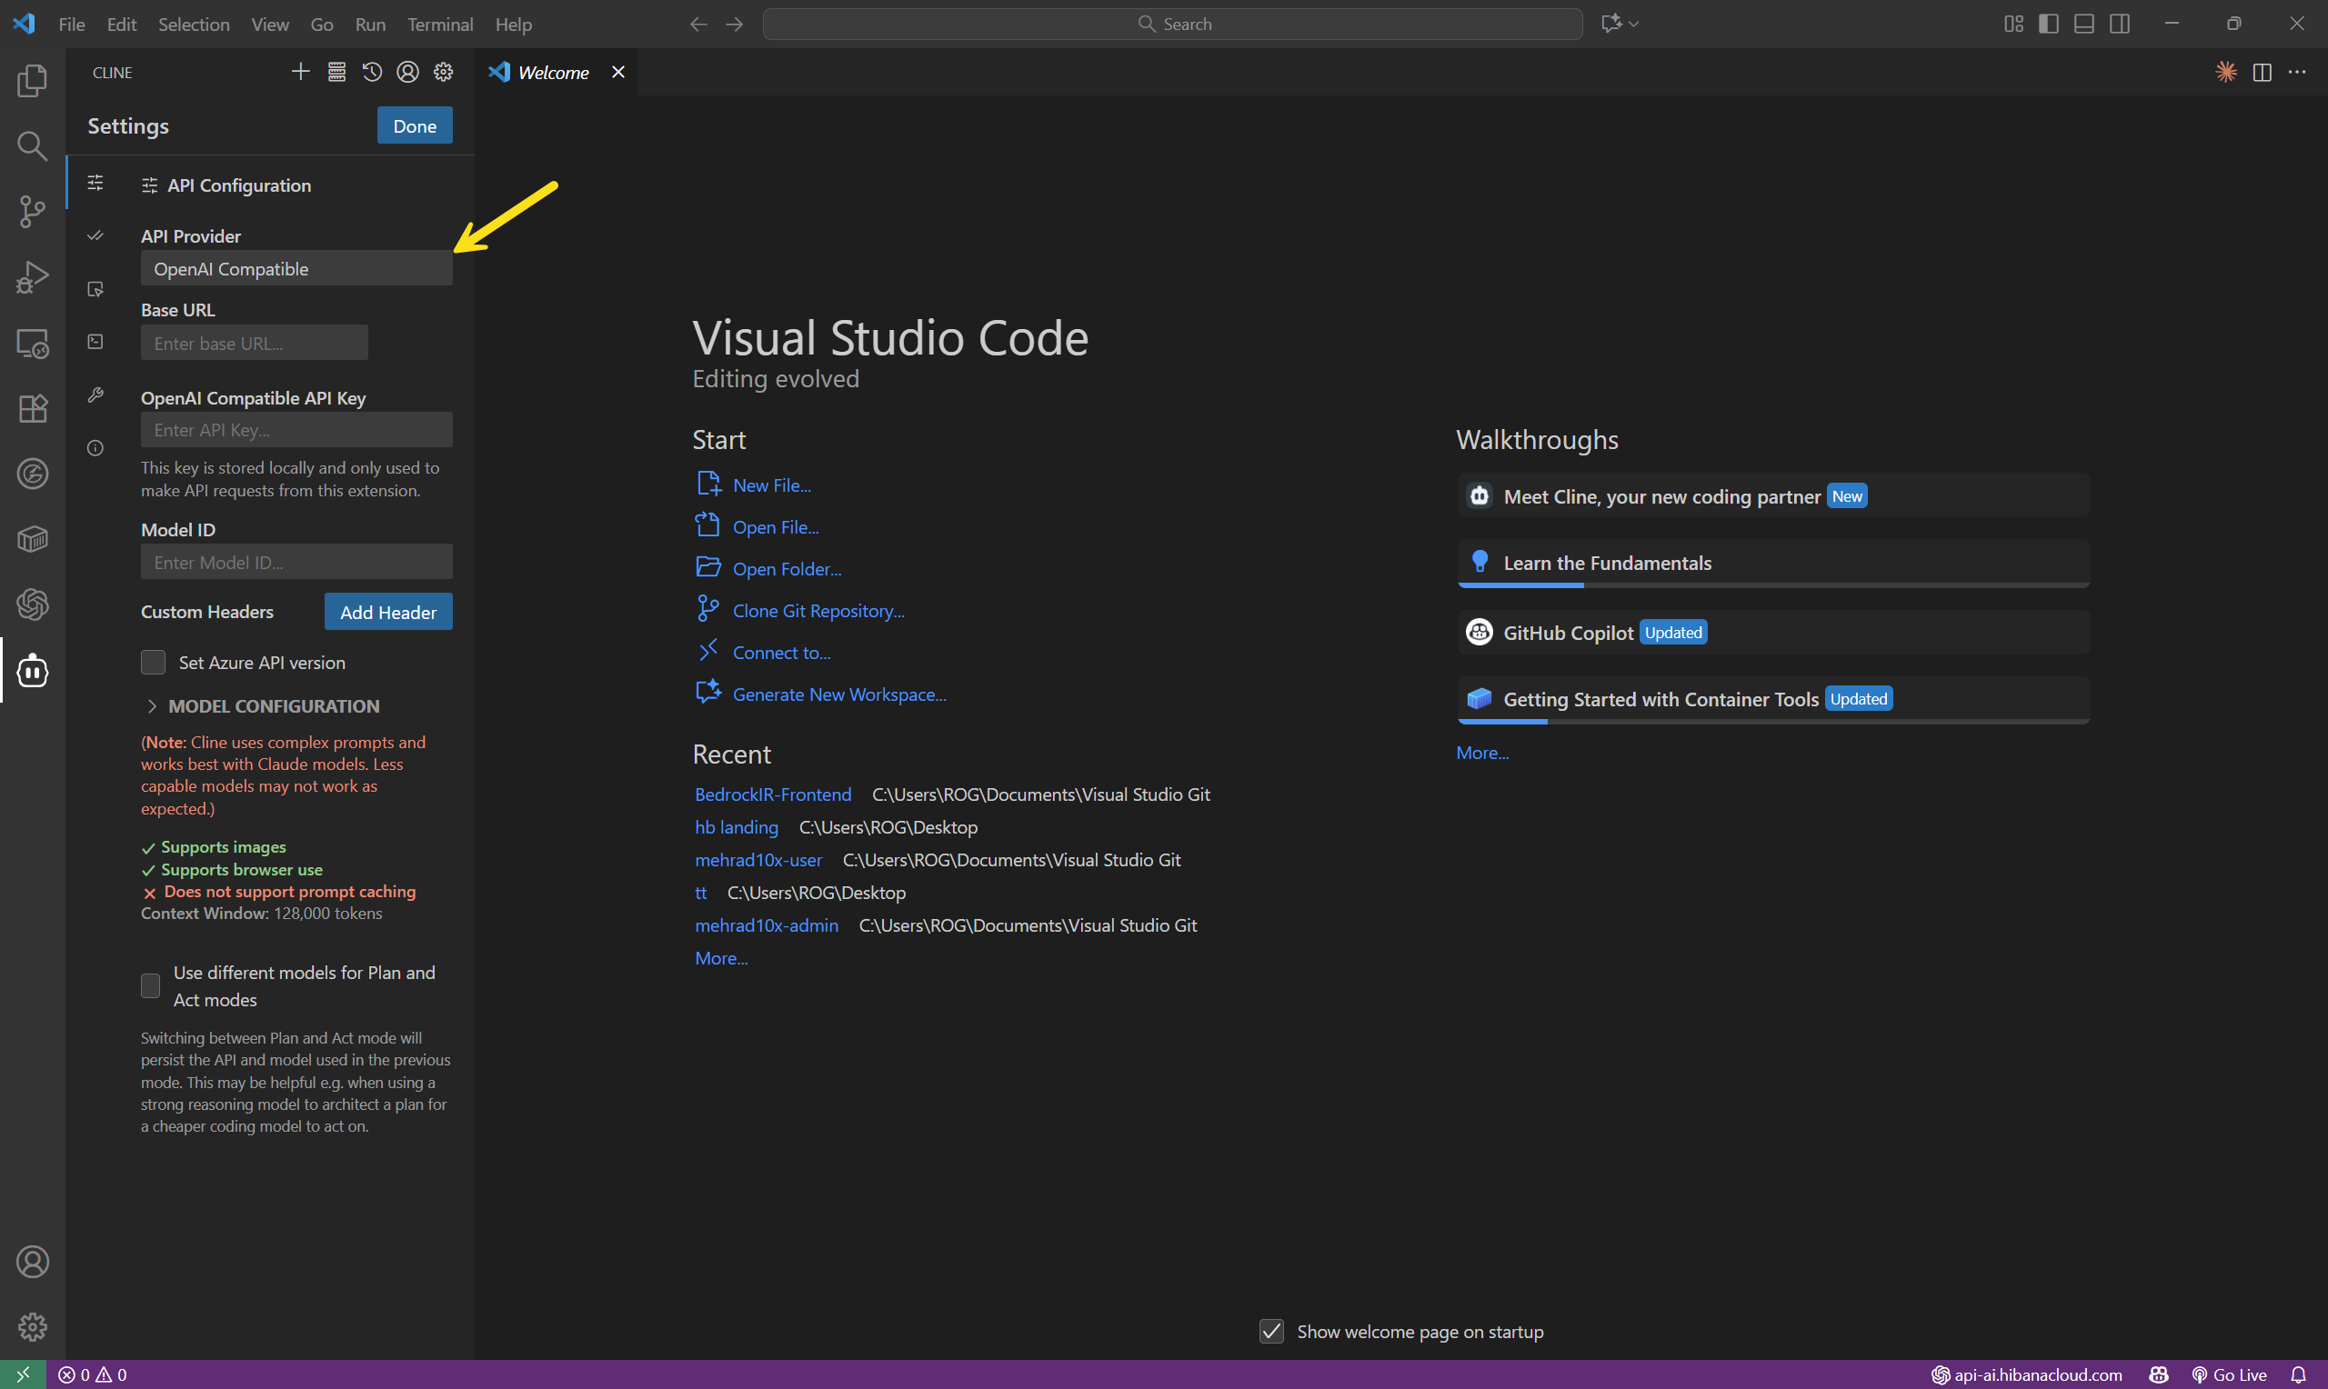Open the Accounts menu in activity bar
The image size is (2328, 1389).
[32, 1262]
